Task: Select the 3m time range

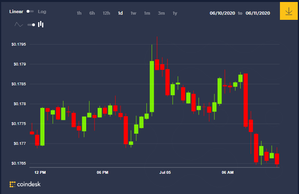Action: [x=161, y=13]
